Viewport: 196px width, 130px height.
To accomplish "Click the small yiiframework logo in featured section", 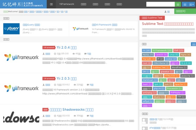I will [80, 29].
